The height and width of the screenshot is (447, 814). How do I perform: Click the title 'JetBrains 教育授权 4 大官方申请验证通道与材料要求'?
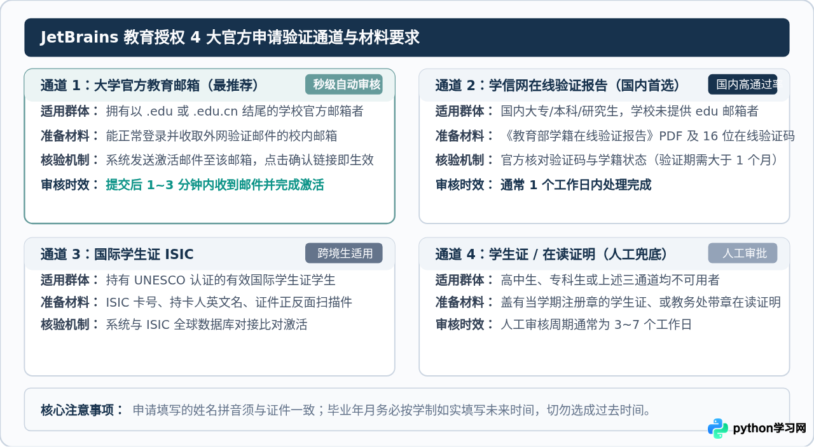click(230, 37)
